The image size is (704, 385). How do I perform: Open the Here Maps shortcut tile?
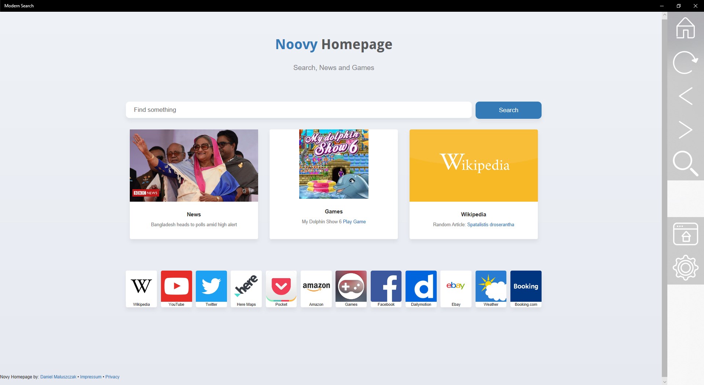pos(246,289)
